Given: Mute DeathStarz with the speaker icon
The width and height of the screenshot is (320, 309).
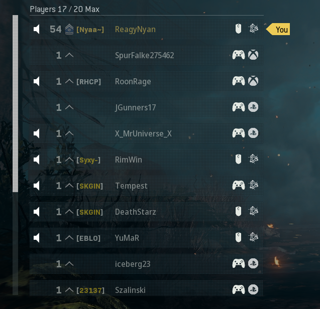Looking at the screenshot, I should (36, 212).
